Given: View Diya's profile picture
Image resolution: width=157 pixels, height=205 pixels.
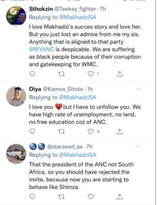Looking at the screenshot, I should tap(16, 96).
